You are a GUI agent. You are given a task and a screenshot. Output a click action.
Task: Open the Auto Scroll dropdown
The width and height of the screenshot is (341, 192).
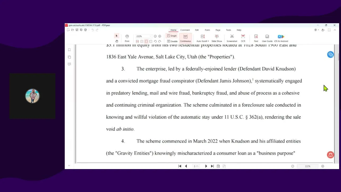click(x=203, y=38)
